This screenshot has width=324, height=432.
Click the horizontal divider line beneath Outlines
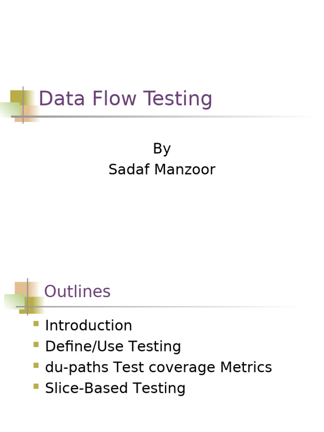coord(169,307)
